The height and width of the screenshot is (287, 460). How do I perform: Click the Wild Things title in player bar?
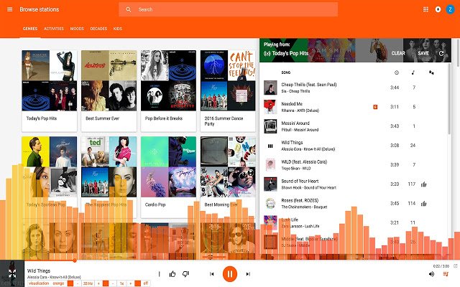pyautogui.click(x=39, y=271)
